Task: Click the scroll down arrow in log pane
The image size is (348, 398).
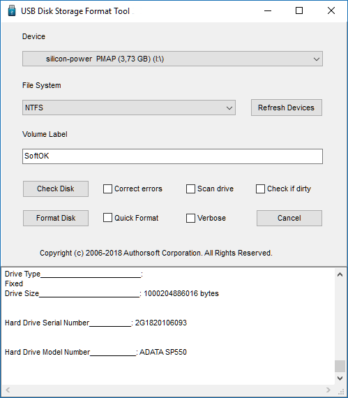Action: pyautogui.click(x=340, y=378)
